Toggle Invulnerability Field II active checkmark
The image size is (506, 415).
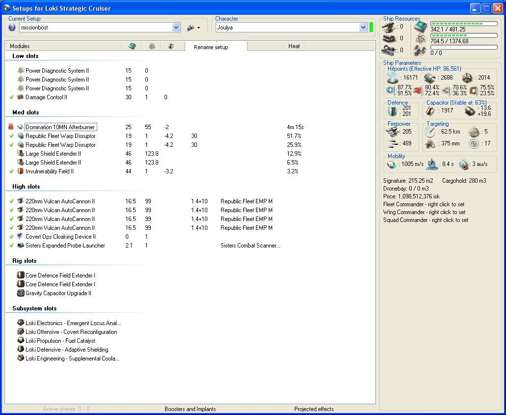point(12,171)
